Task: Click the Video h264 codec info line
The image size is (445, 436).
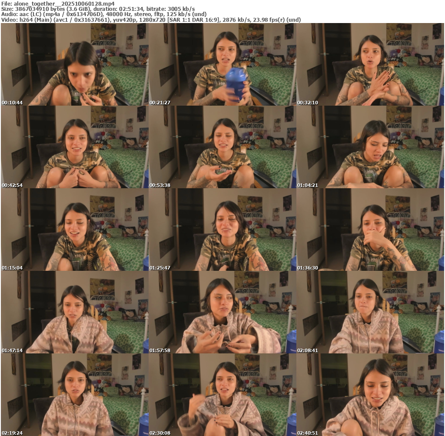Action: tap(151, 20)
